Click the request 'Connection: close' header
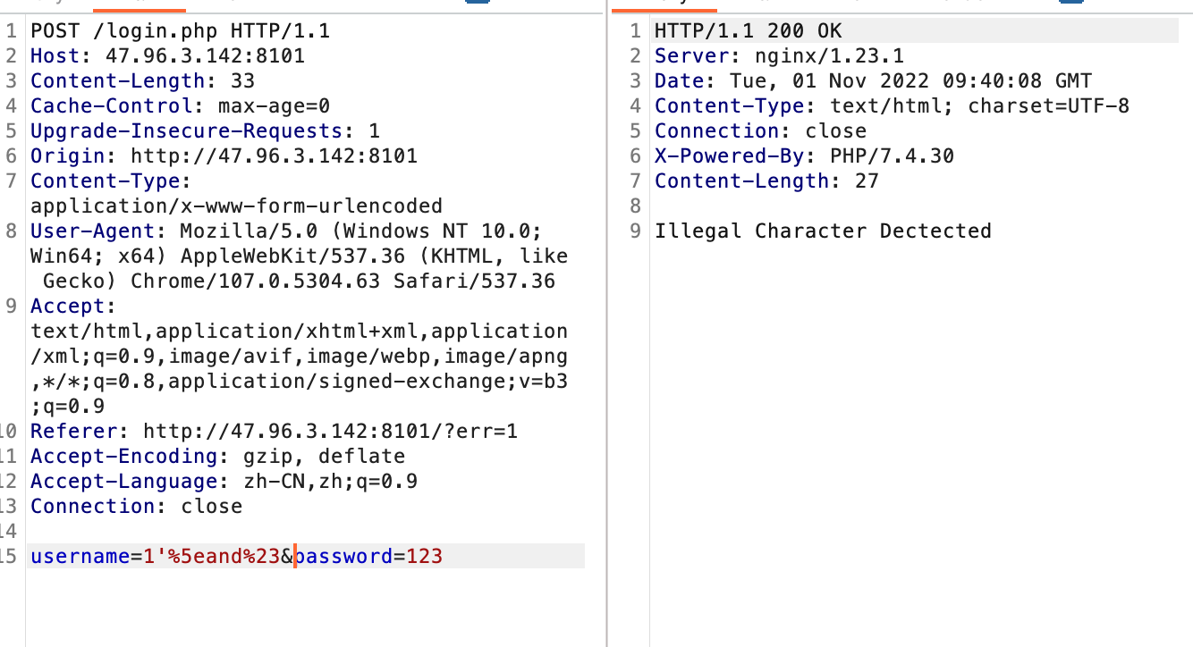Viewport: 1193px width, 647px height. 137,507
